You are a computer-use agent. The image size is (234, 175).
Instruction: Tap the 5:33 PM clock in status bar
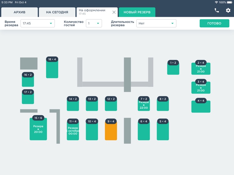pos(7,2)
